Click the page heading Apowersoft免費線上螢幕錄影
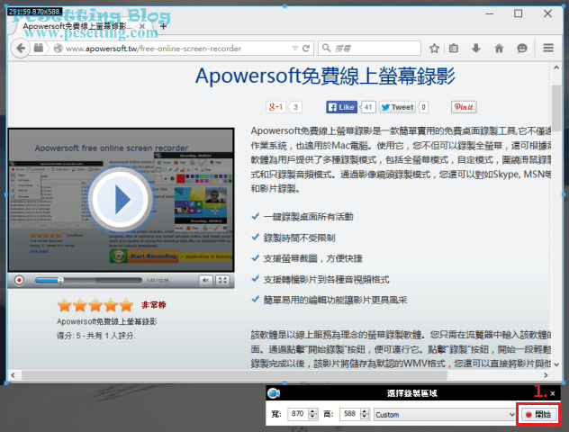 (x=325, y=76)
